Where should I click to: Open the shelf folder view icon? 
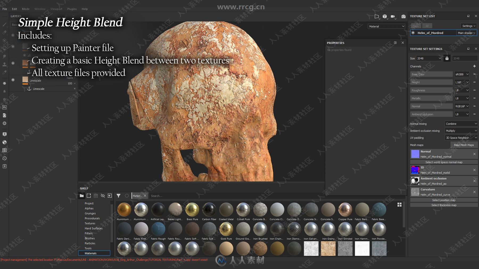point(82,196)
